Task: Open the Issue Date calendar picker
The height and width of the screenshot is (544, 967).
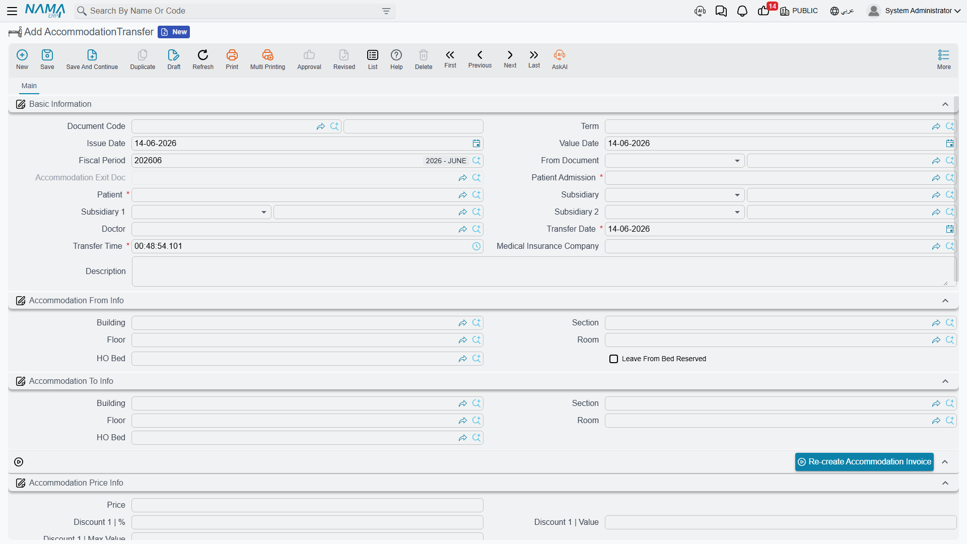Action: [x=476, y=144]
